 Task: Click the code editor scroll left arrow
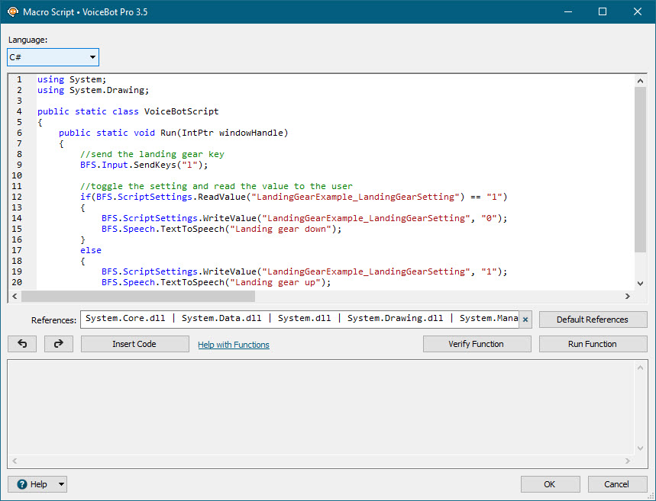[x=15, y=297]
